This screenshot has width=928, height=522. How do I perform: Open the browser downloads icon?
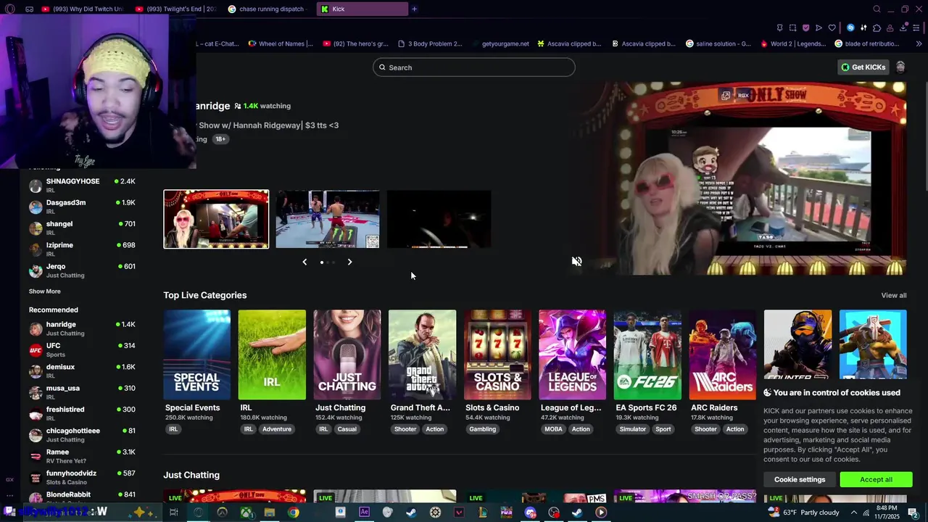(x=903, y=28)
